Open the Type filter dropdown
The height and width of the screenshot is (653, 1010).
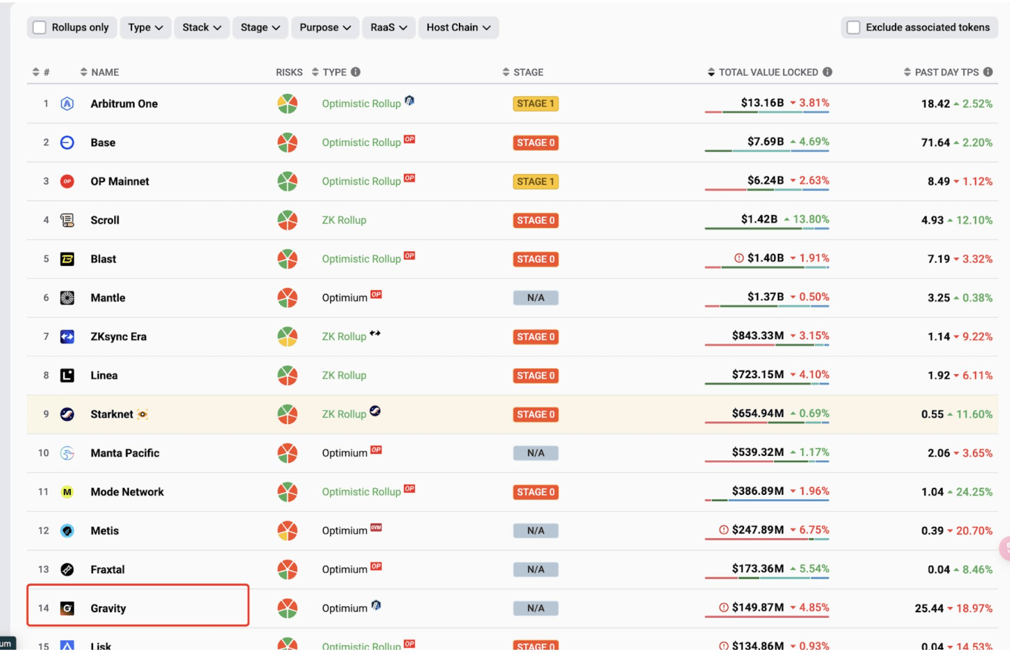pyautogui.click(x=145, y=27)
